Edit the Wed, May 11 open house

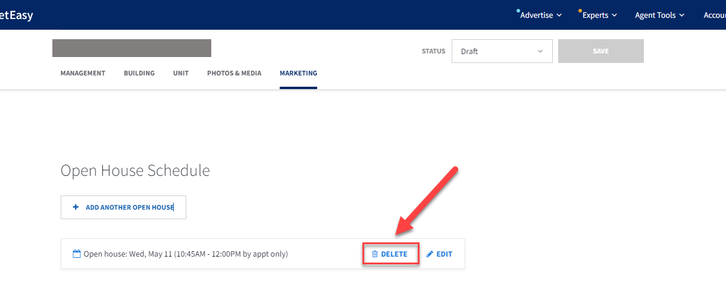coord(439,254)
